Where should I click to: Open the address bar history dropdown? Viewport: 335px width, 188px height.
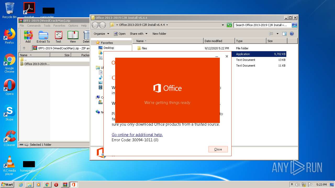tap(223, 25)
